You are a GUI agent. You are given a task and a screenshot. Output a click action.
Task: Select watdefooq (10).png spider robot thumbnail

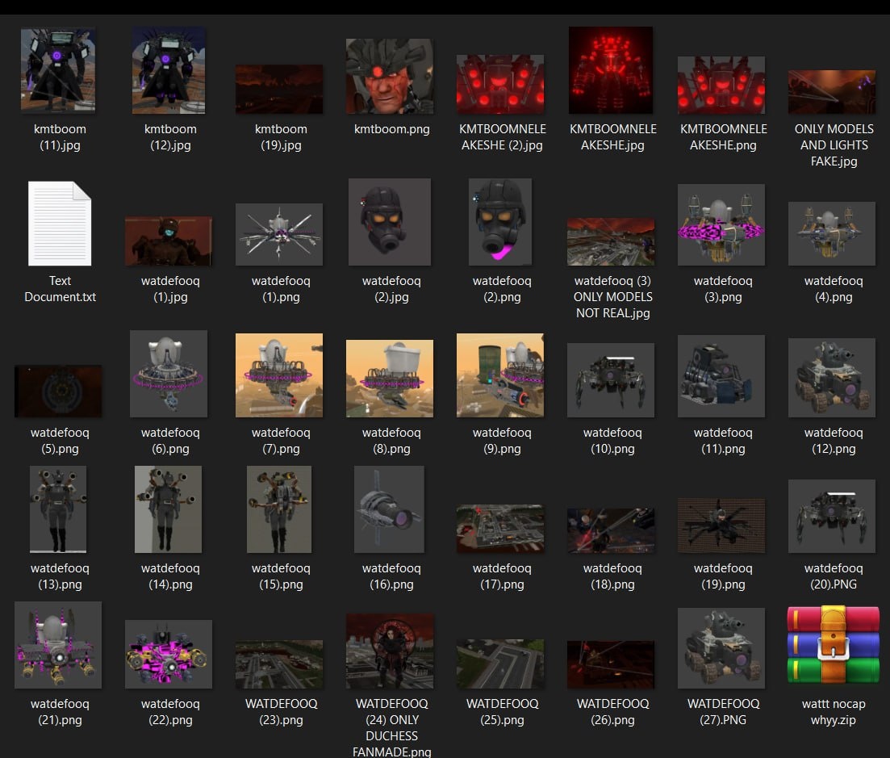click(x=611, y=380)
